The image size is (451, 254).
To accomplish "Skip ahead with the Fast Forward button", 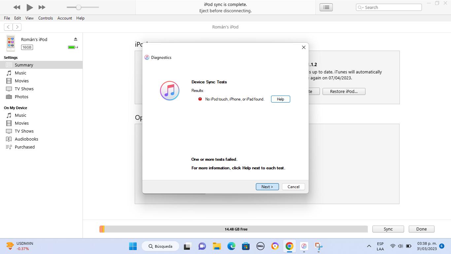I will click(42, 7).
